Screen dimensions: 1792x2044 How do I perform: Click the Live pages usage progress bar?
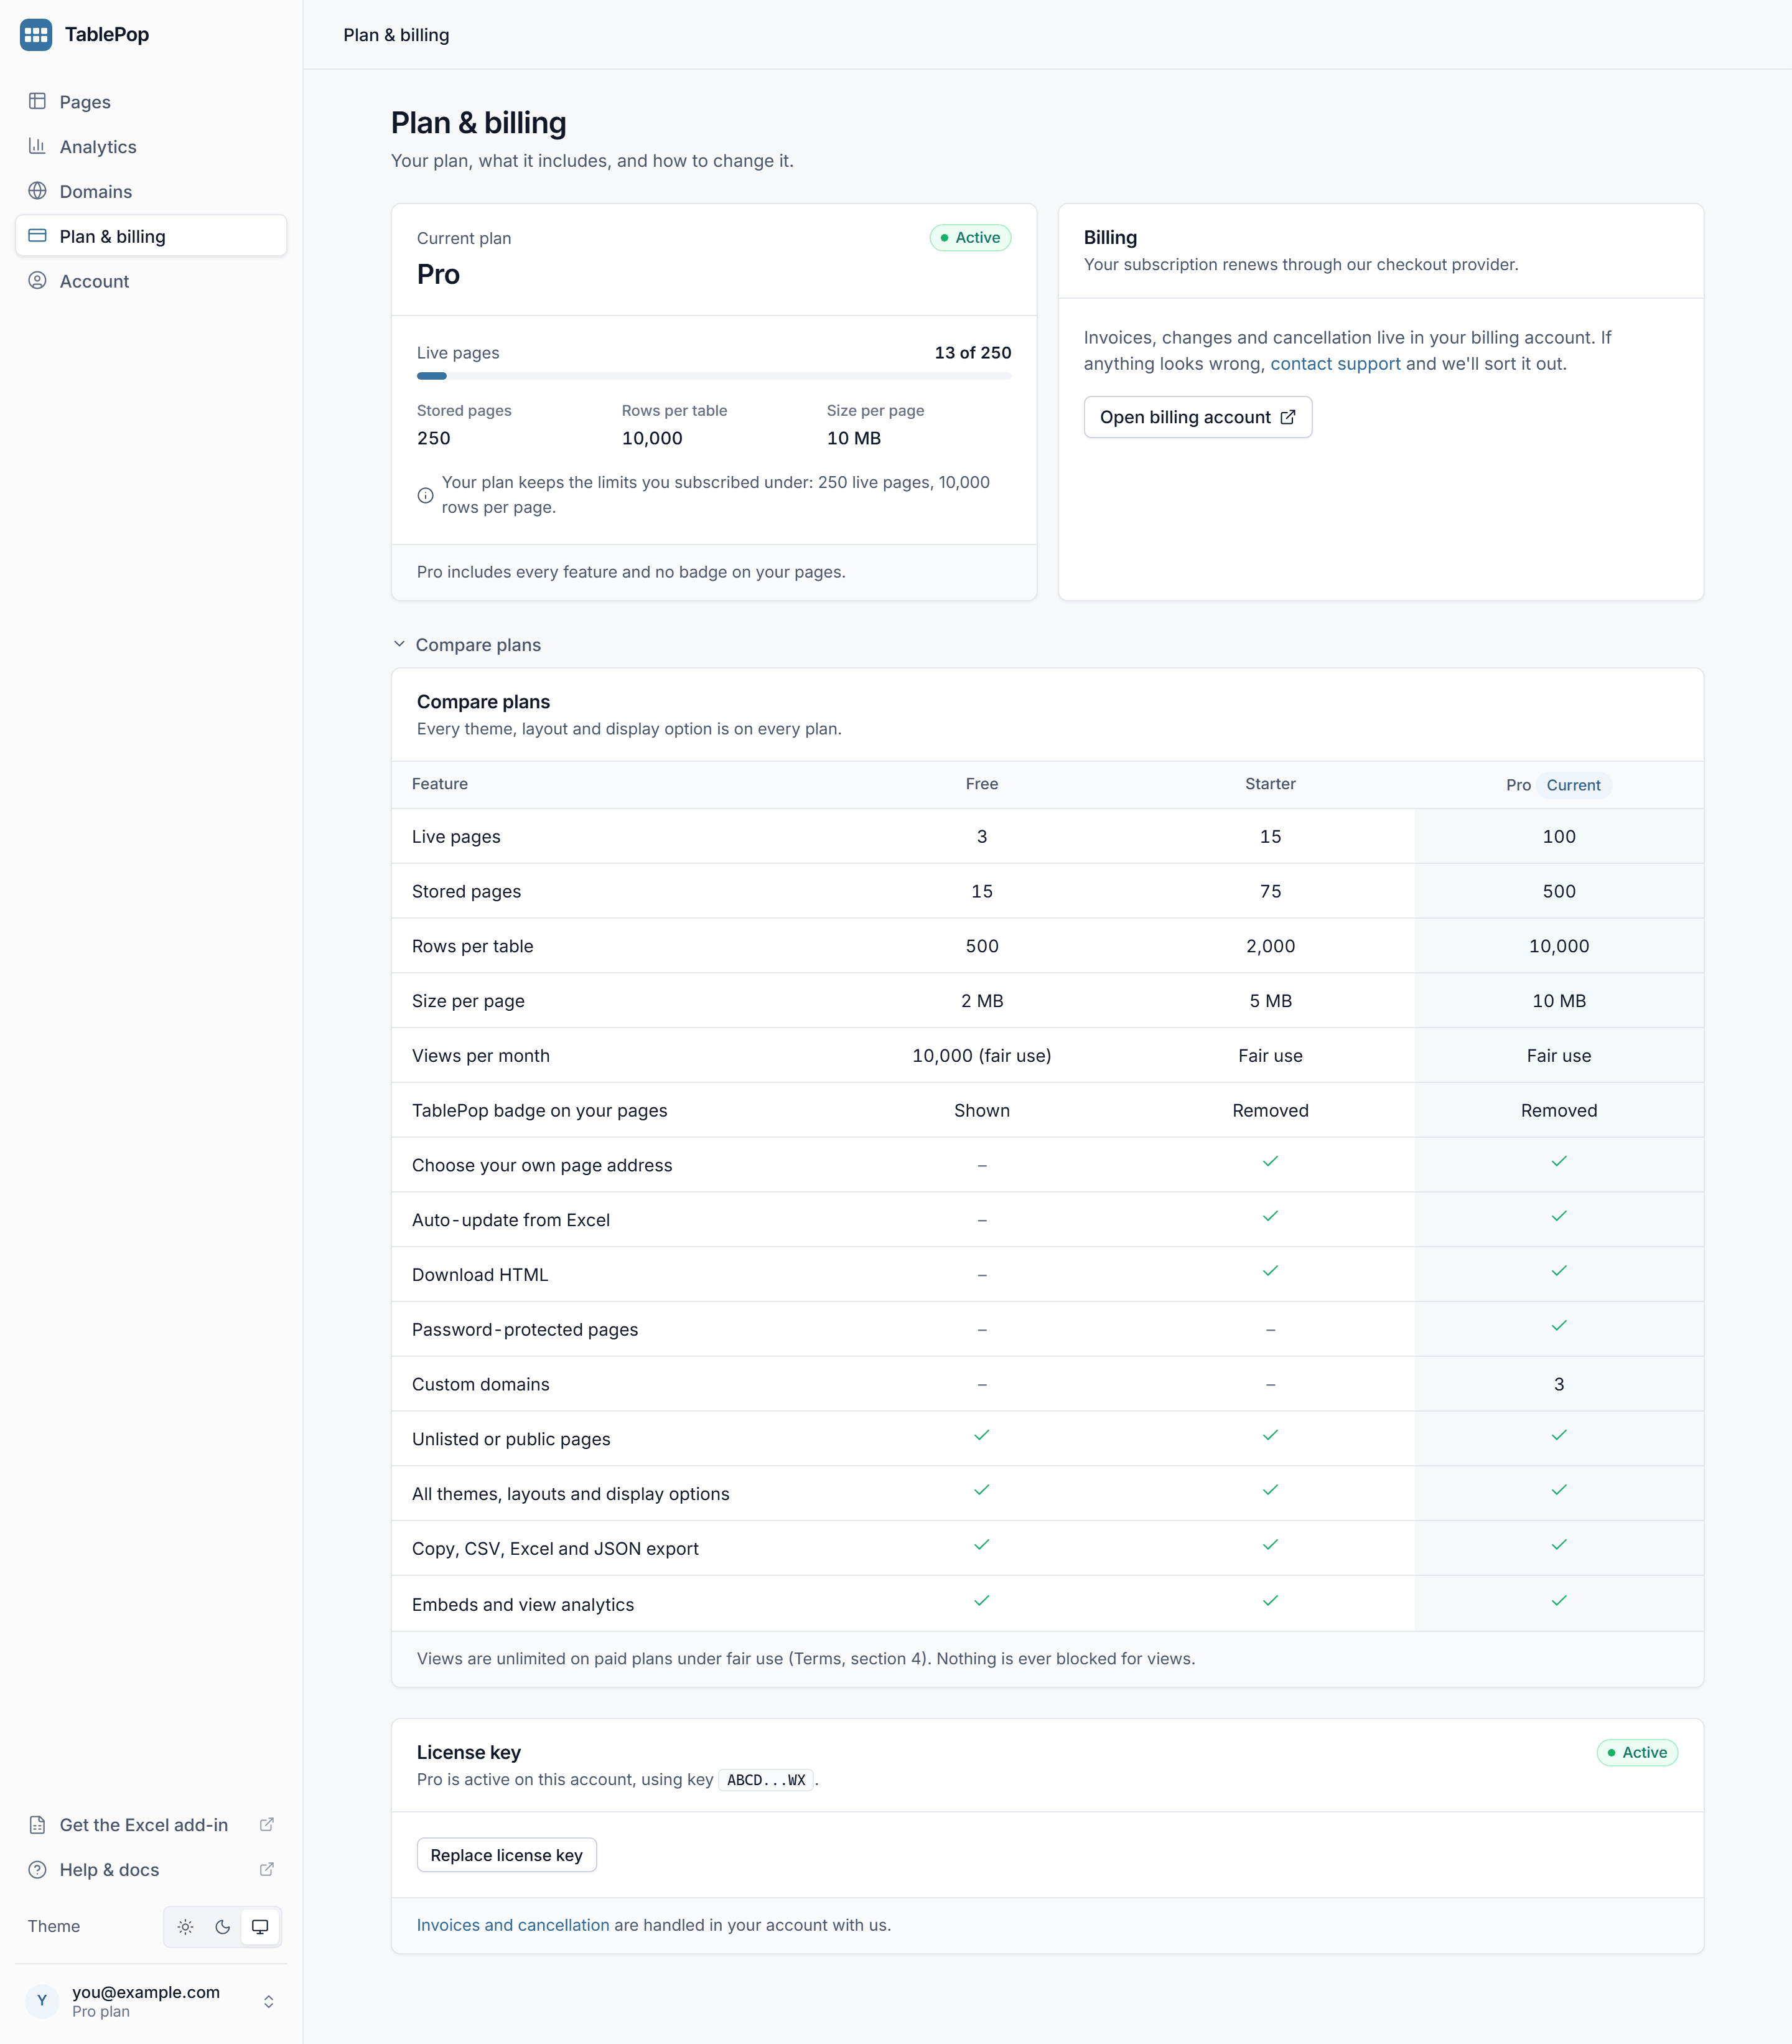(714, 376)
